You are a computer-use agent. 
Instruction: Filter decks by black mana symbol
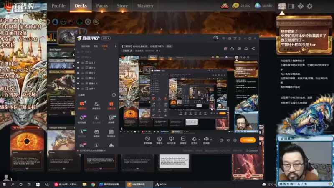[63, 22]
